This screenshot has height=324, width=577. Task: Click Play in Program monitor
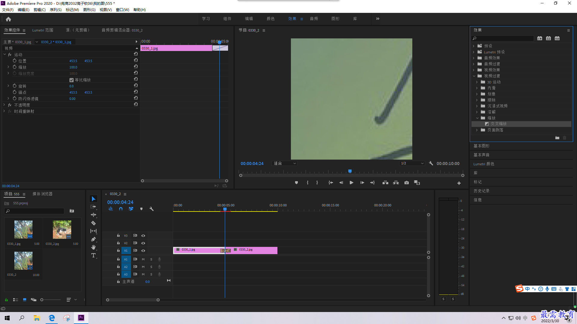coord(351,182)
